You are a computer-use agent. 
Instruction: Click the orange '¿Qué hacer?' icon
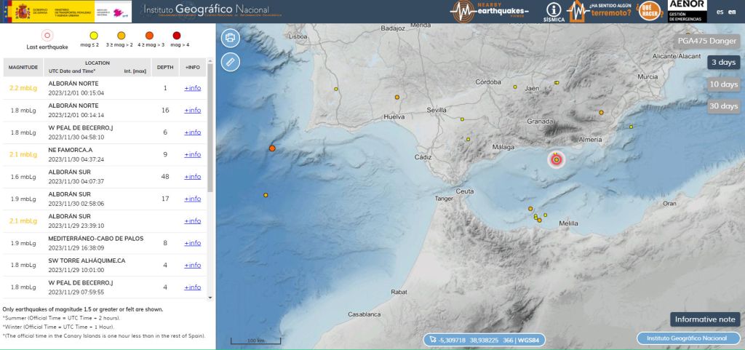648,11
